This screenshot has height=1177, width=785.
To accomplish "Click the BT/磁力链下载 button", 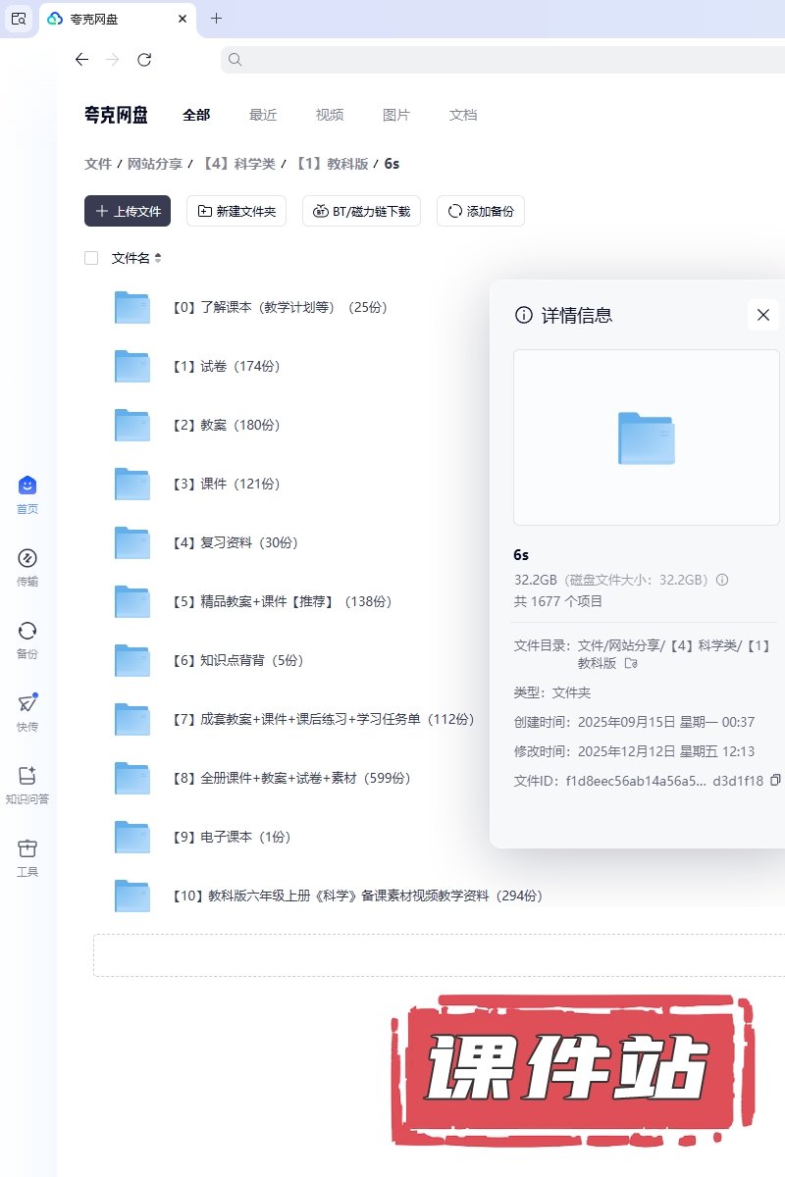I will pos(362,211).
